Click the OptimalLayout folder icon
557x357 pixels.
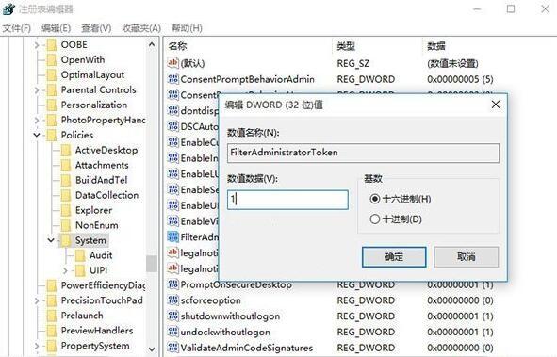[x=52, y=74]
